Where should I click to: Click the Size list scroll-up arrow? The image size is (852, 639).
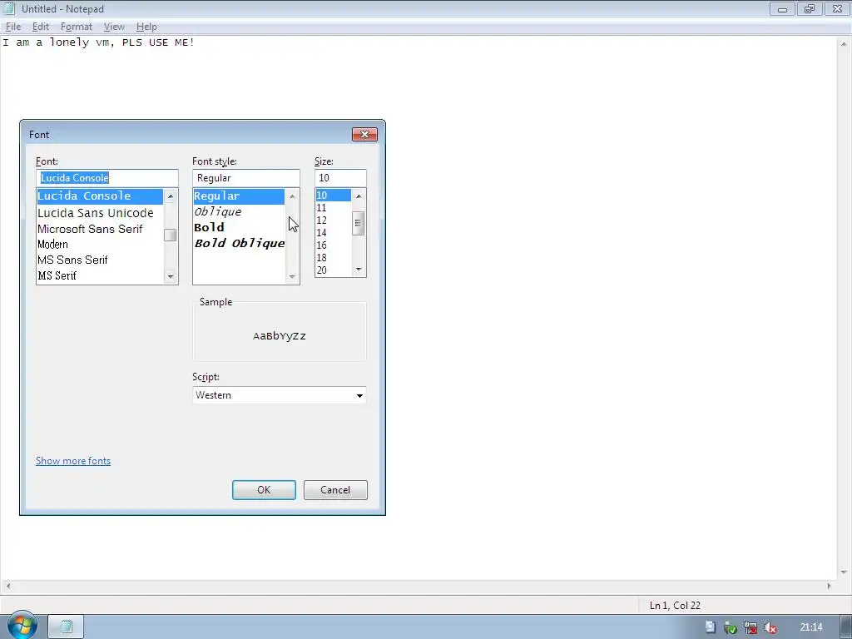point(359,196)
